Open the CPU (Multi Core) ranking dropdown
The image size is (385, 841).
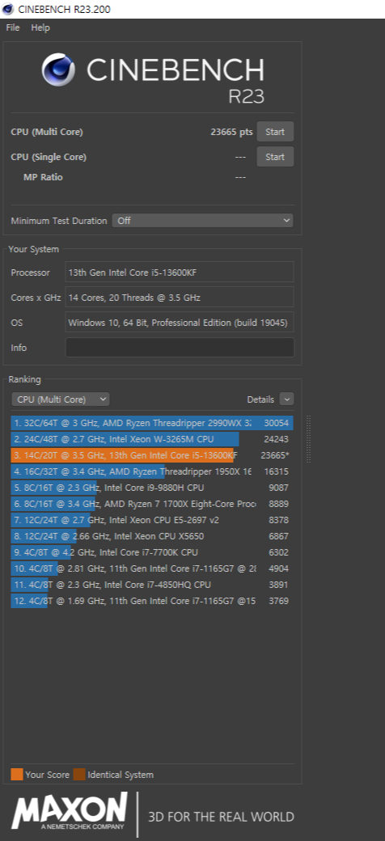61,399
